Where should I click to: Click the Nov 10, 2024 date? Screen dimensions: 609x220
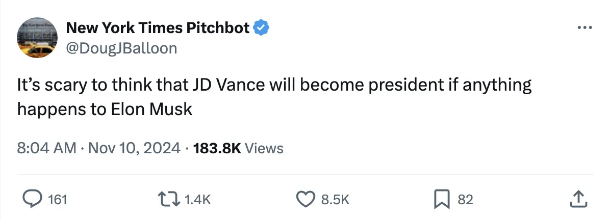135,148
